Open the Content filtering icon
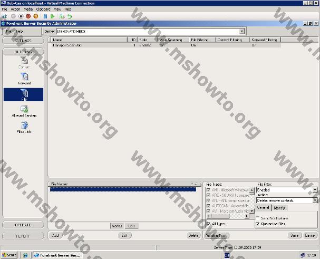The width and height of the screenshot is (320, 259). coord(24,61)
